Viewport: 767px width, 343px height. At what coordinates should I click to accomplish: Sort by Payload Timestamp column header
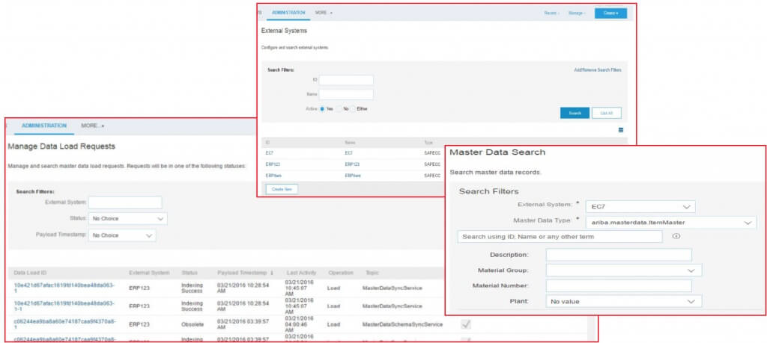click(x=245, y=273)
